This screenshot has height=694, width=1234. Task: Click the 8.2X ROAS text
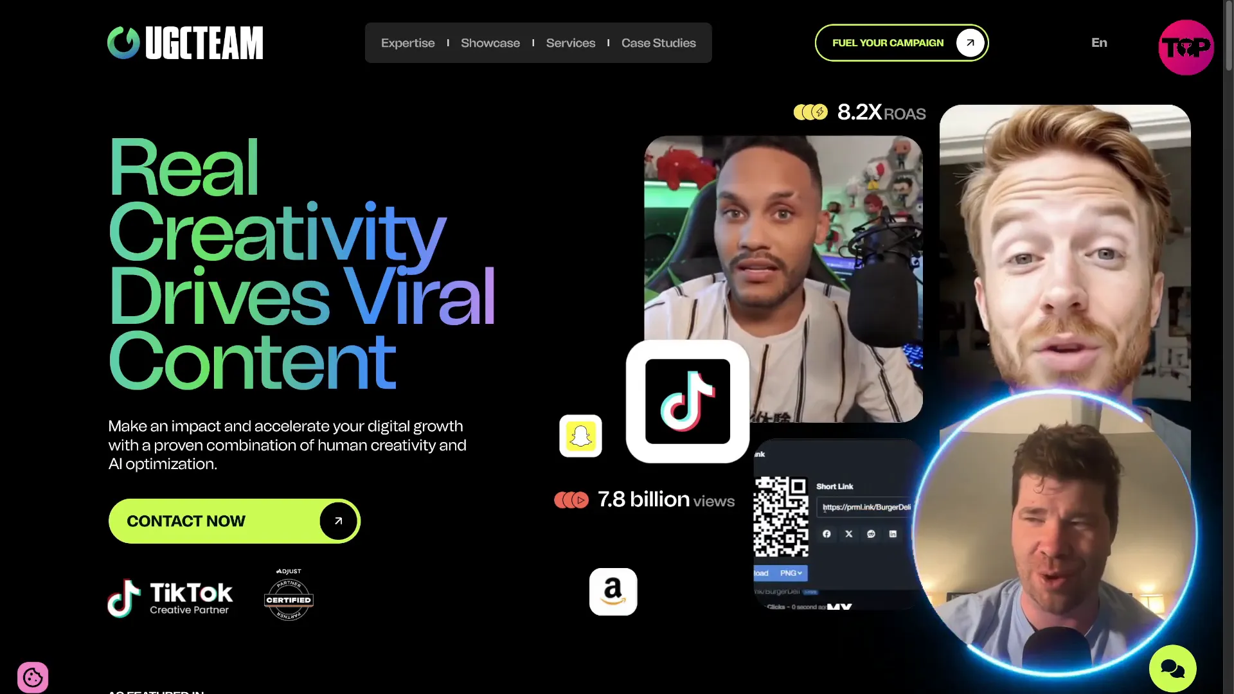[881, 112]
